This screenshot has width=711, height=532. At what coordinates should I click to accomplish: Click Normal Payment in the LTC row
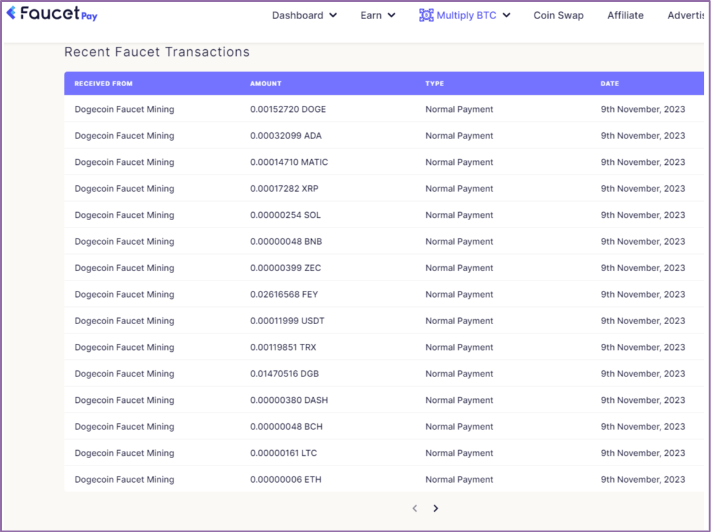(459, 453)
